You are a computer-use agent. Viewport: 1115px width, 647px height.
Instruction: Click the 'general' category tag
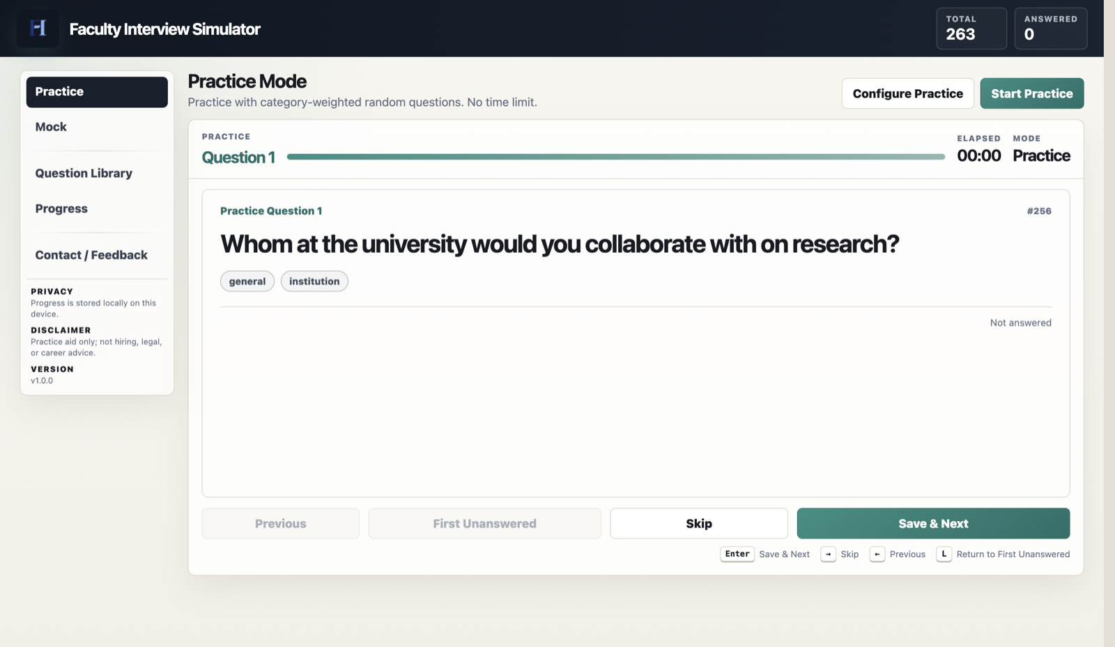[247, 281]
